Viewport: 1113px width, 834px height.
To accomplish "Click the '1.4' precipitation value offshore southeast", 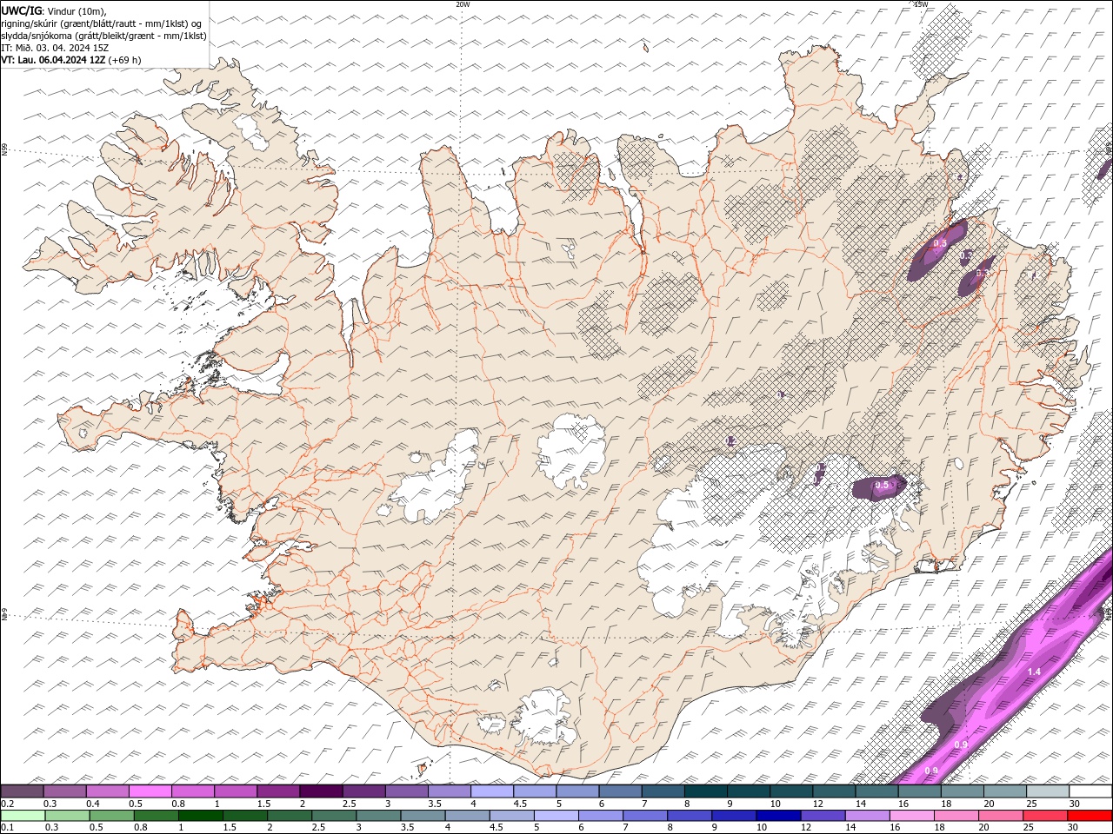I will coord(1034,672).
